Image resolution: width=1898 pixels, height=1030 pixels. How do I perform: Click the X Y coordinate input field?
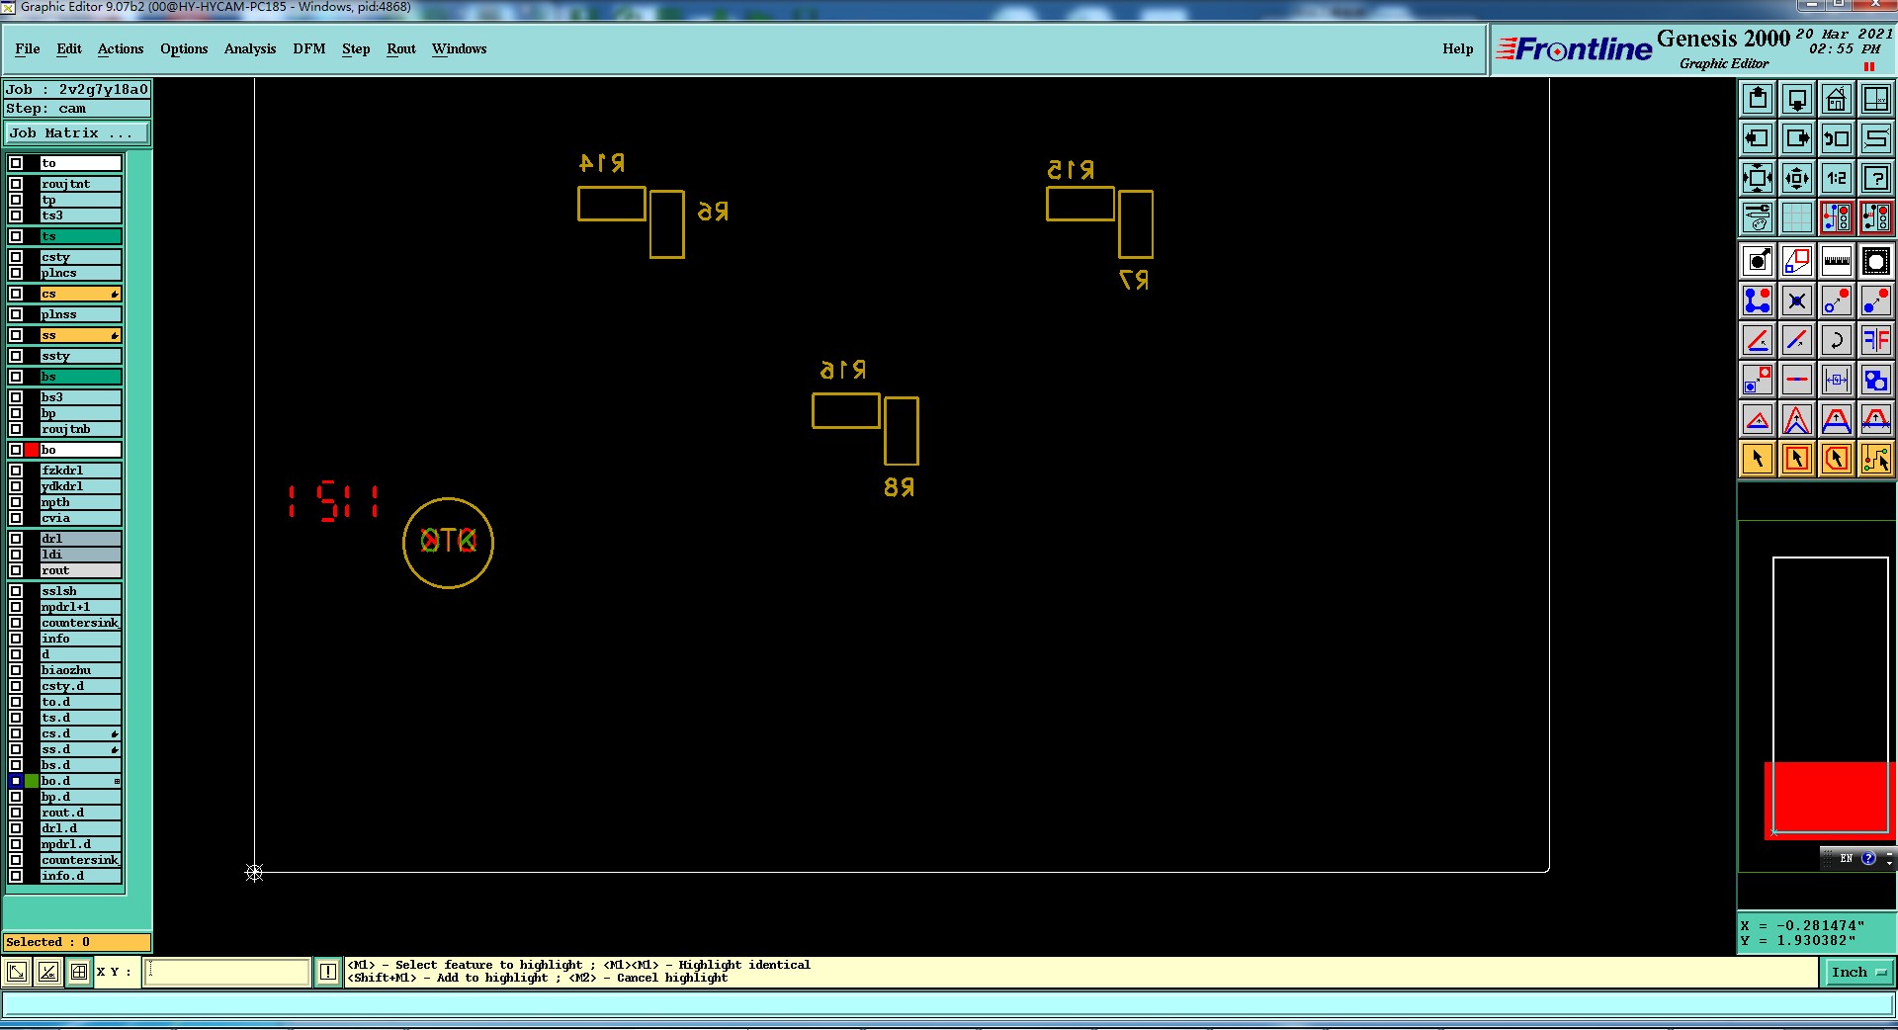pos(226,972)
